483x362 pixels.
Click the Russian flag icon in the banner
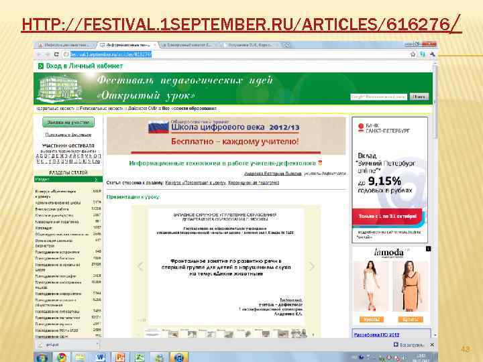[158, 127]
